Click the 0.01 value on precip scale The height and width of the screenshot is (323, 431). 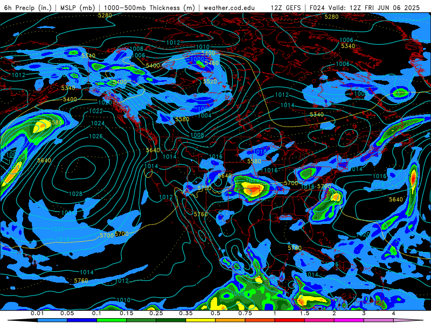pos(37,313)
